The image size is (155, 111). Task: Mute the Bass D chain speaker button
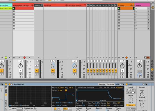pyautogui.click(x=37, y=71)
